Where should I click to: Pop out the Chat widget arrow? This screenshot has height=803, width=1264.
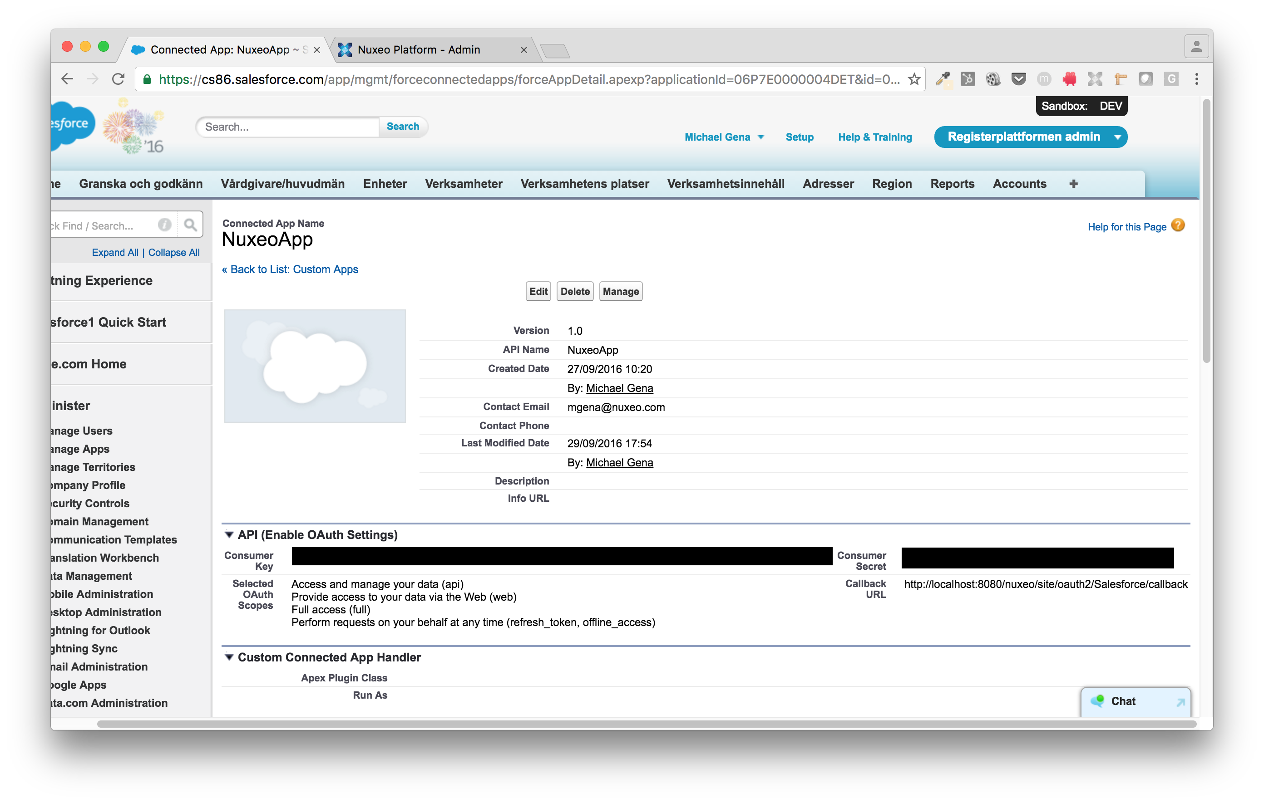pyautogui.click(x=1180, y=702)
